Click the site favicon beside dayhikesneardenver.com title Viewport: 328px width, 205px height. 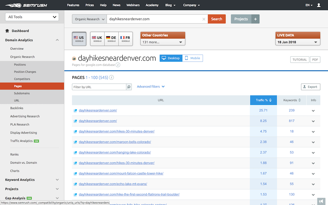74,59
